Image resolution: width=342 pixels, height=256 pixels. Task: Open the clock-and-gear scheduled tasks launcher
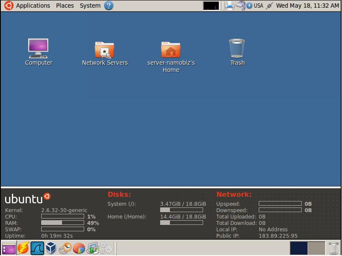pyautogui.click(x=65, y=249)
